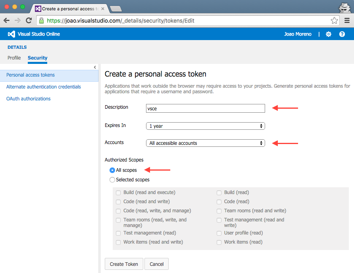This screenshot has height=273, width=354.
Task: Collapse the left sidebar with the chevron
Action: 95,67
